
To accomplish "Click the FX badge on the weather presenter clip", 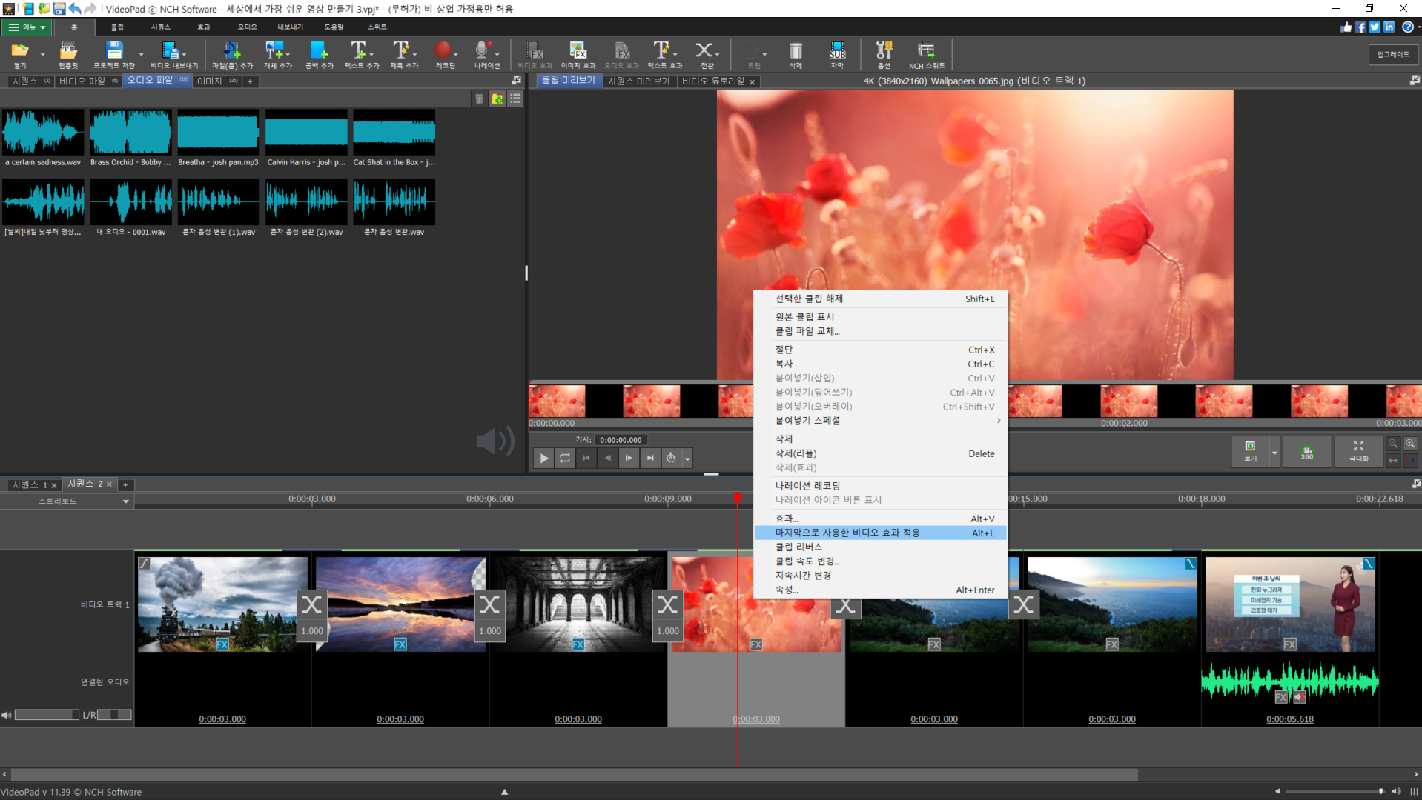I will tap(1290, 644).
